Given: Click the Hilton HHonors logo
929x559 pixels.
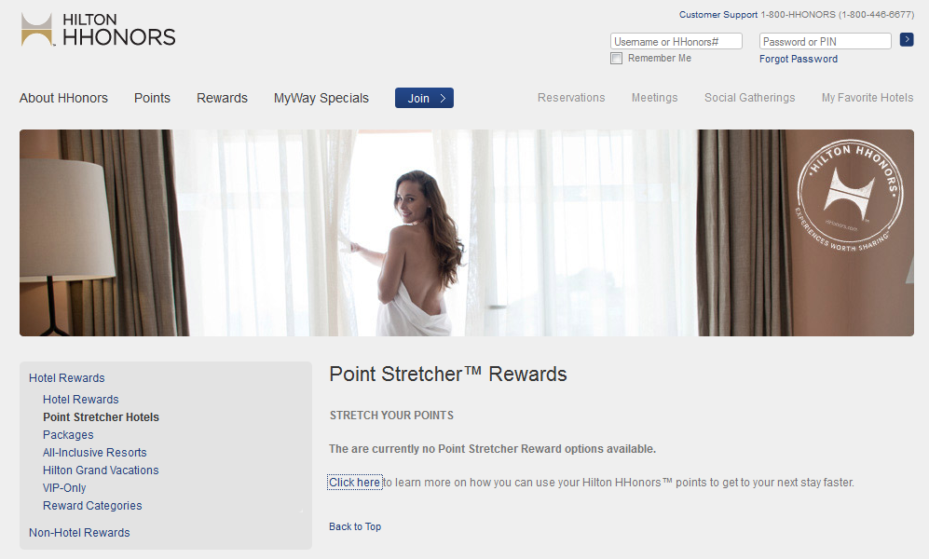Looking at the screenshot, I should pos(98,30).
